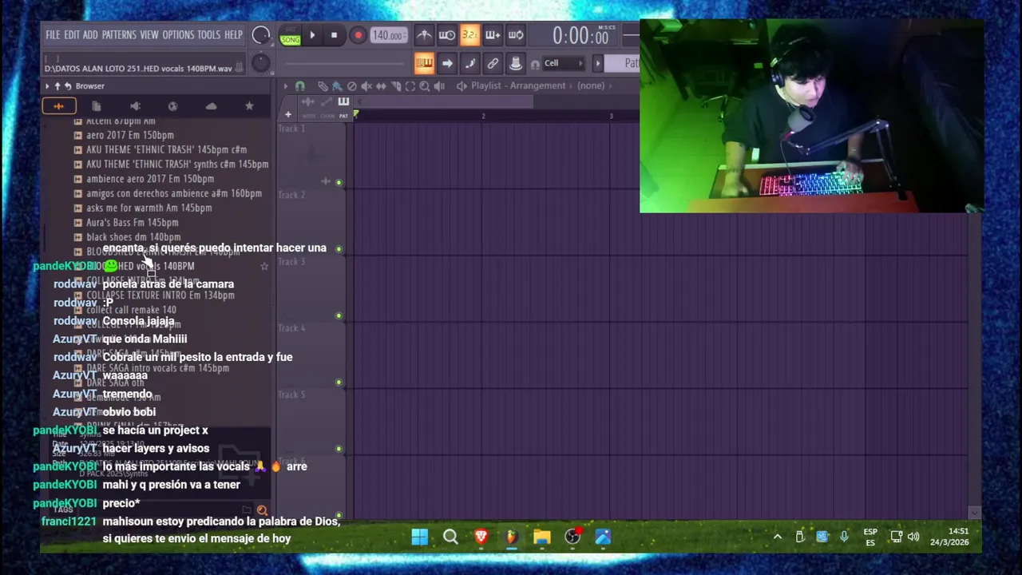This screenshot has width=1022, height=575.
Task: Click the 140.000 tempo field
Action: [x=387, y=35]
